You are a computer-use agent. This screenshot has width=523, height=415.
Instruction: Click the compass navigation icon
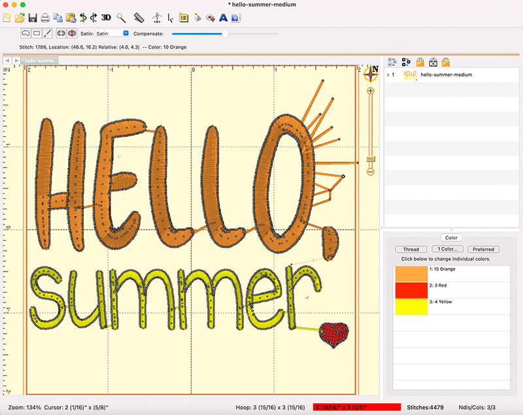371,73
